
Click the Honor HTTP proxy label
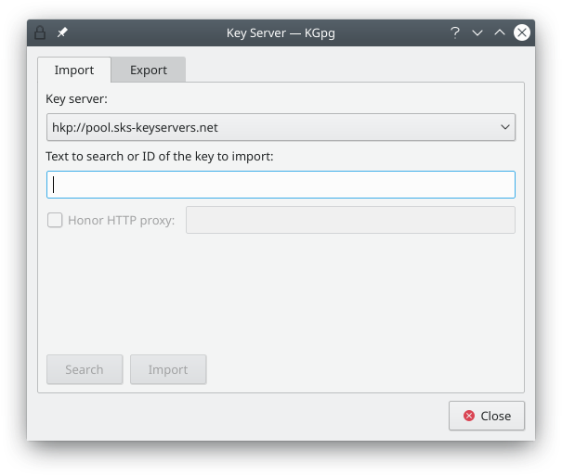click(121, 221)
